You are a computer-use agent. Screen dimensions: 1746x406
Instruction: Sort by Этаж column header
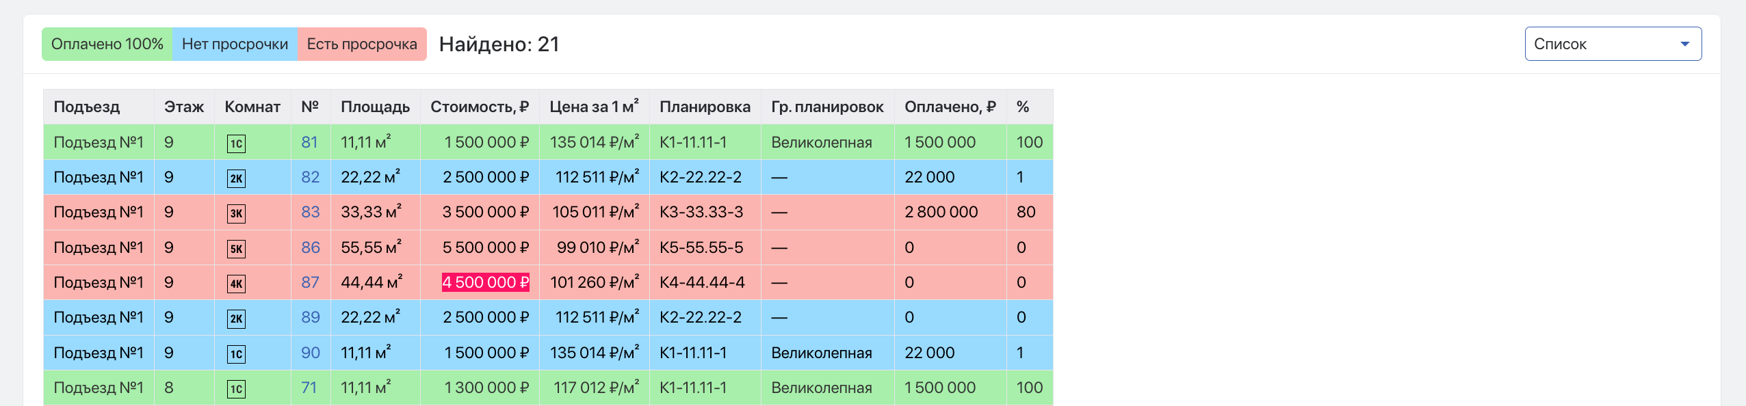point(184,107)
